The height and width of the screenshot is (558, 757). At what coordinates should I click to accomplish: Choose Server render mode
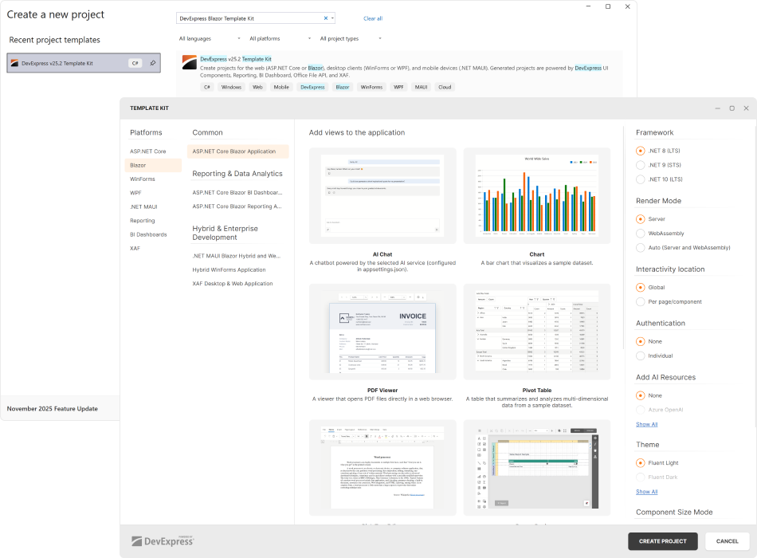641,219
